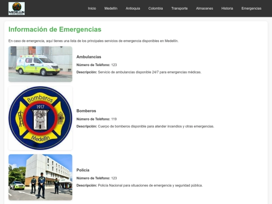Select Colombia in the navigation bar

(156, 9)
